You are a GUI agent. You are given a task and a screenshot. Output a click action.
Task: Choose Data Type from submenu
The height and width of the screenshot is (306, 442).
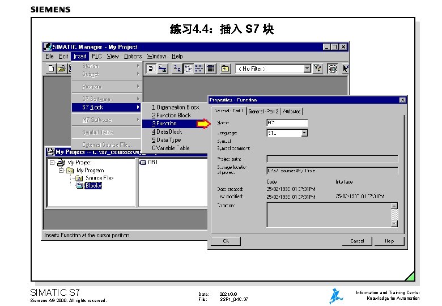pyautogui.click(x=175, y=140)
